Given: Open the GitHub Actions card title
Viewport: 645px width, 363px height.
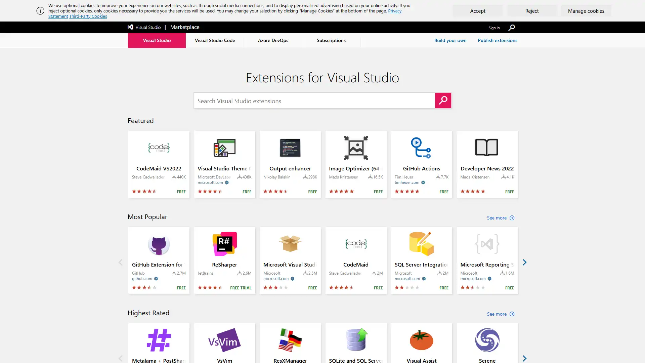Looking at the screenshot, I should (421, 168).
